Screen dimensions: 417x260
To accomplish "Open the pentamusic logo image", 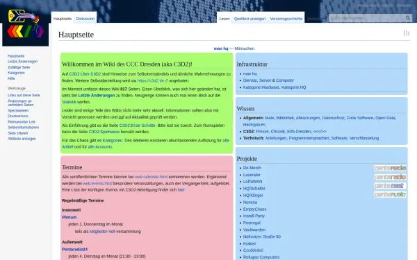I will [390, 194].
